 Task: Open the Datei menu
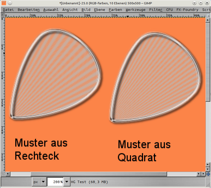point(8,10)
